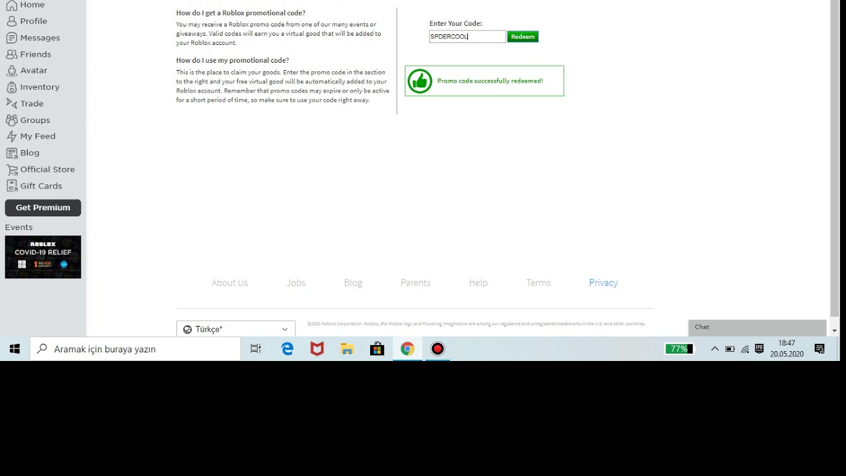Screen dimensions: 846x476
Task: Select the Groups icon in sidebar
Action: tap(11, 120)
